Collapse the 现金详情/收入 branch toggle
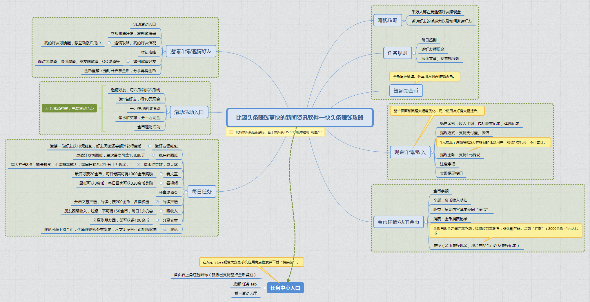The image size is (590, 302). pos(433,152)
